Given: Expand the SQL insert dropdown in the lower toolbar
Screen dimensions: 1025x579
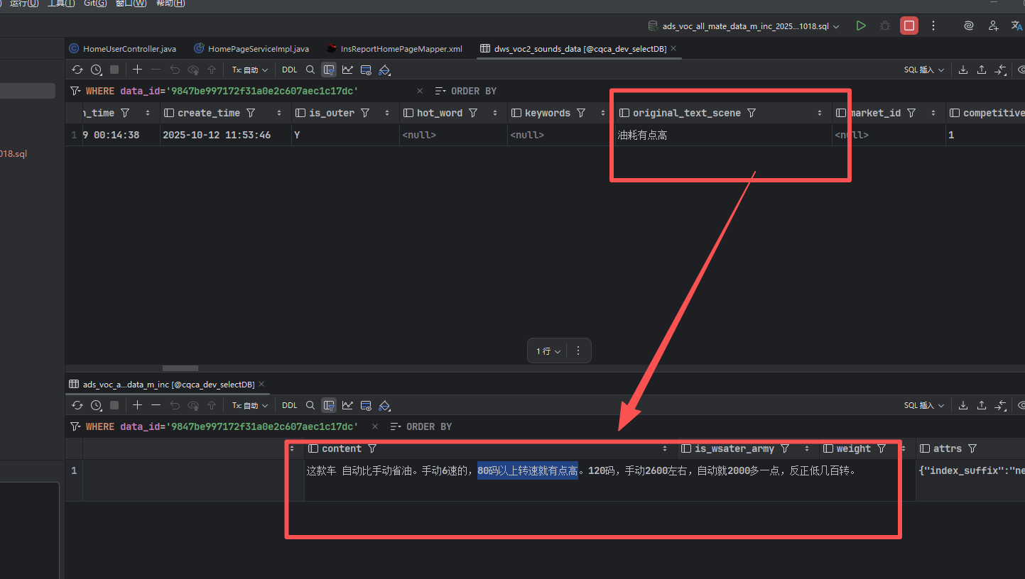Looking at the screenshot, I should (x=924, y=406).
